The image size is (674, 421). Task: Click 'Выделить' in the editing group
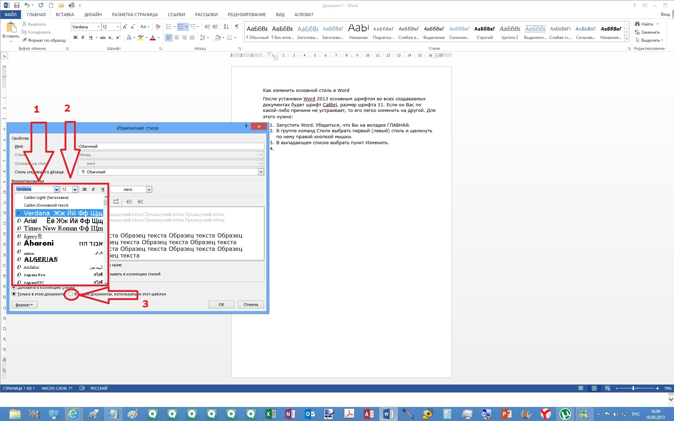pos(649,40)
